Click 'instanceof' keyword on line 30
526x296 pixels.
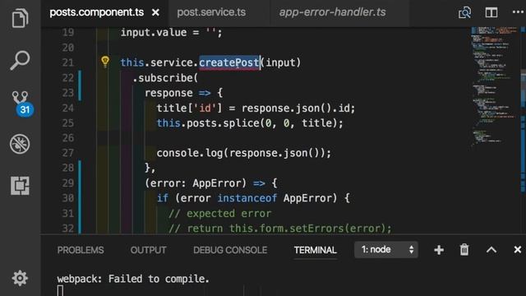247,198
